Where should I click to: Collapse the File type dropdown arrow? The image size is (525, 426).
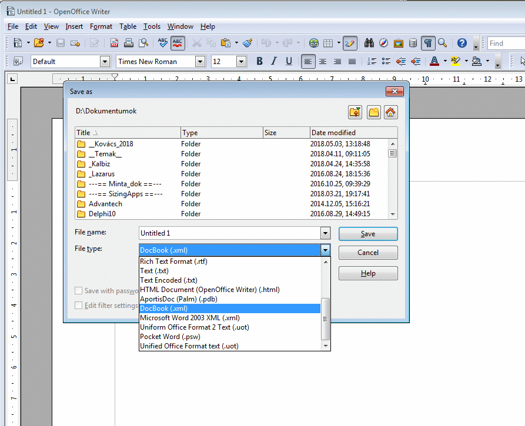point(325,250)
